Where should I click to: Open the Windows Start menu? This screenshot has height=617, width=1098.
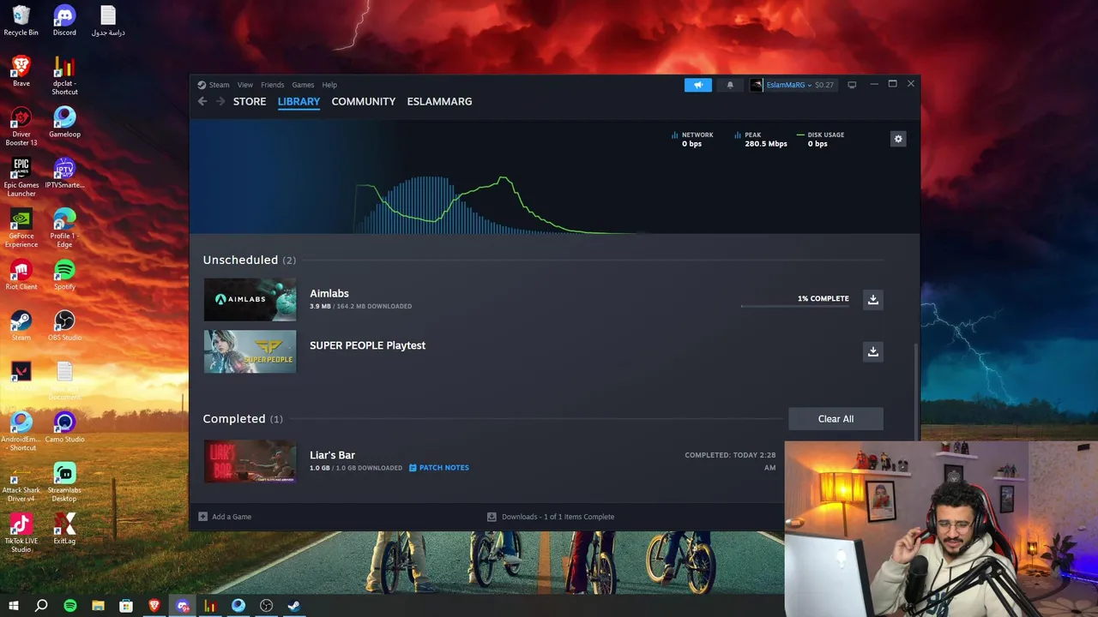coord(14,606)
